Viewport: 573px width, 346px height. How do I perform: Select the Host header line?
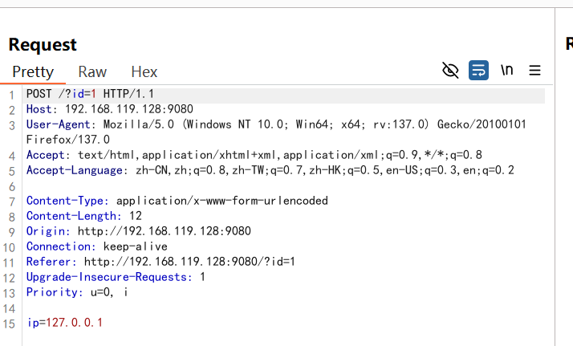110,109
